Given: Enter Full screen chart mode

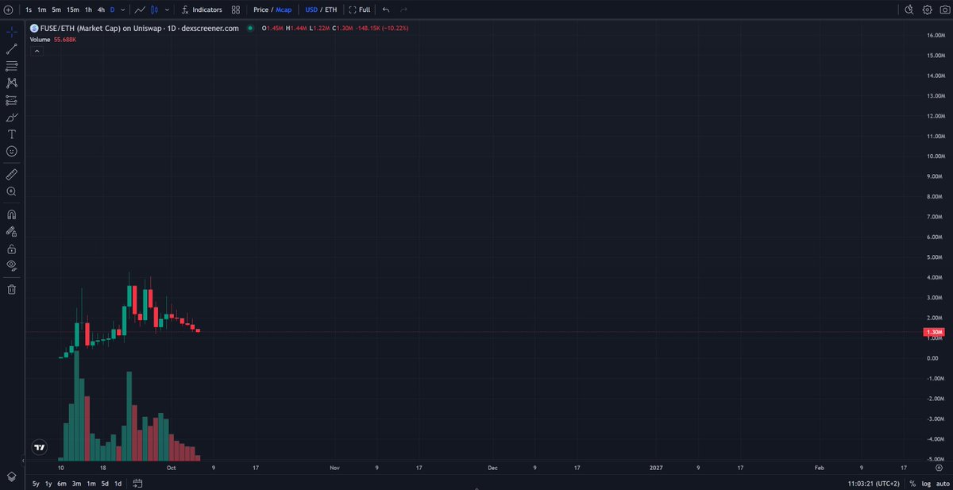Looking at the screenshot, I should click(360, 10).
